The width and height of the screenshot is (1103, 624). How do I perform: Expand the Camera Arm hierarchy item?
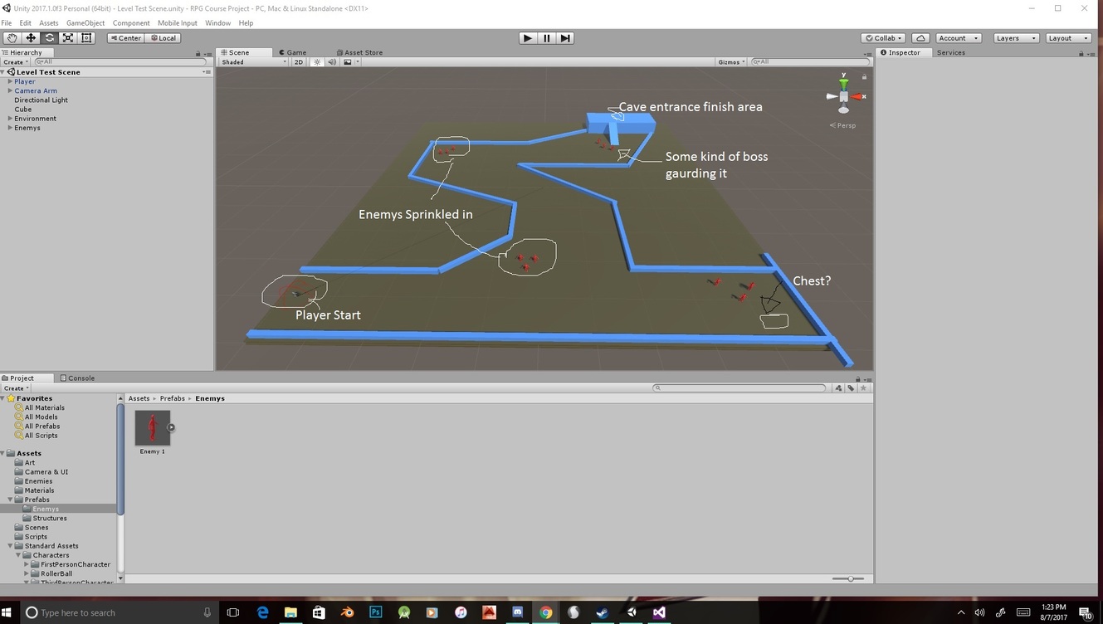(x=10, y=90)
